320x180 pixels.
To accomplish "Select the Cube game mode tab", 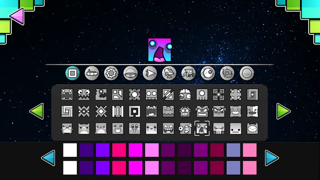I will tap(72, 73).
